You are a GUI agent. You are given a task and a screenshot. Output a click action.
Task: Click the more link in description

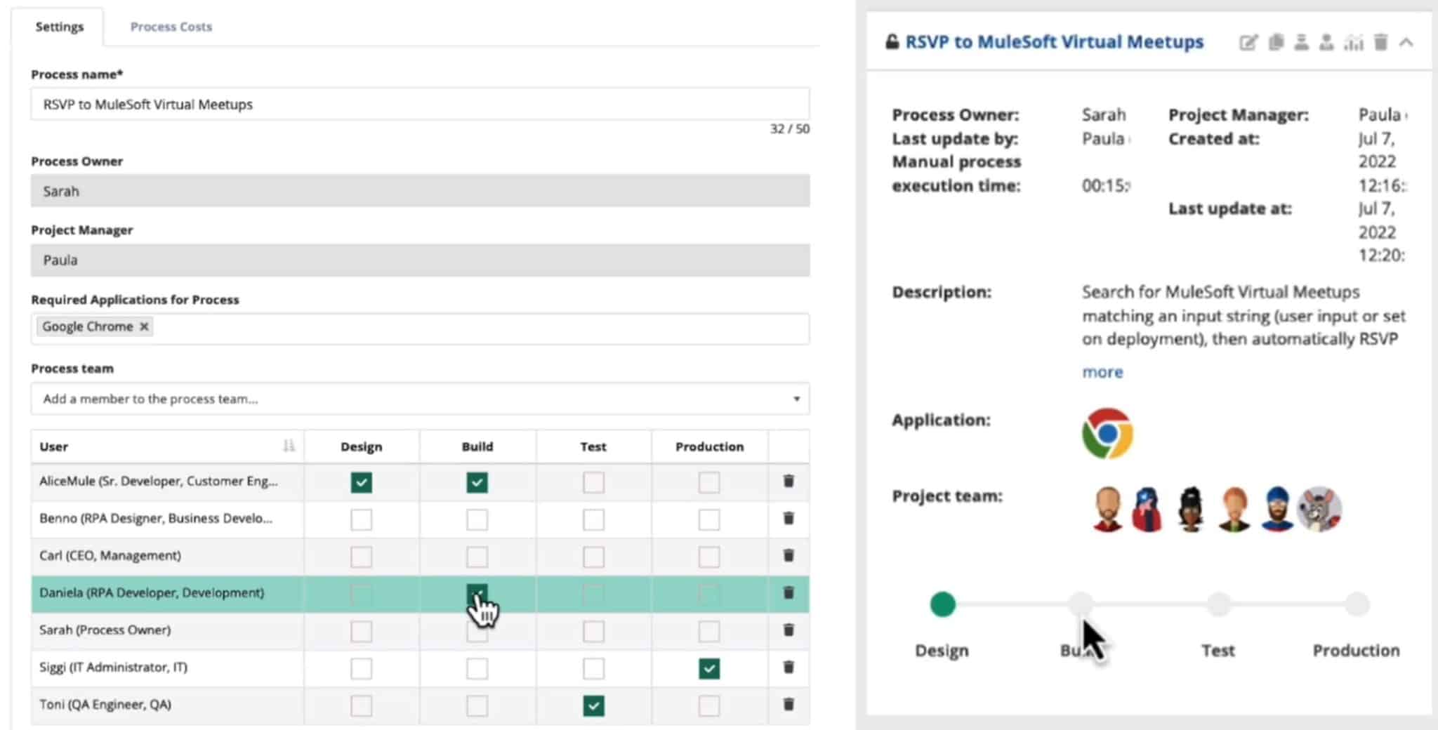(1102, 372)
